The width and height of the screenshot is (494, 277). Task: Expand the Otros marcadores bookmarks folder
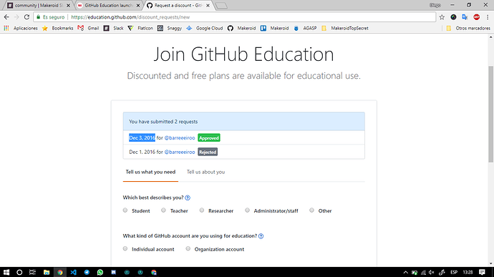click(468, 28)
